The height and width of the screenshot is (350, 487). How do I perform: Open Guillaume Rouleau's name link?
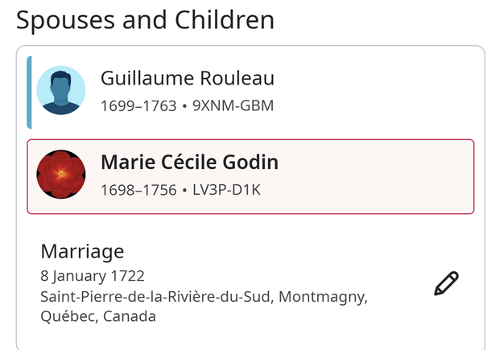tap(188, 78)
